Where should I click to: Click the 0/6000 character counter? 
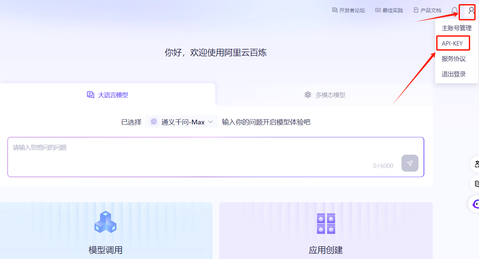(x=383, y=166)
